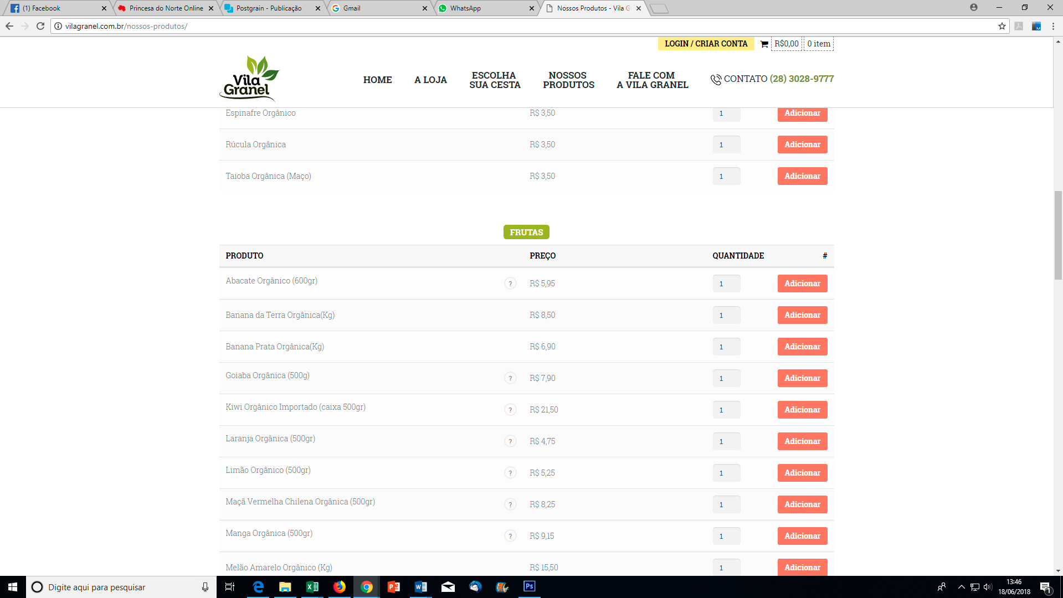The image size is (1063, 598).
Task: Reload the page
Action: pyautogui.click(x=40, y=26)
